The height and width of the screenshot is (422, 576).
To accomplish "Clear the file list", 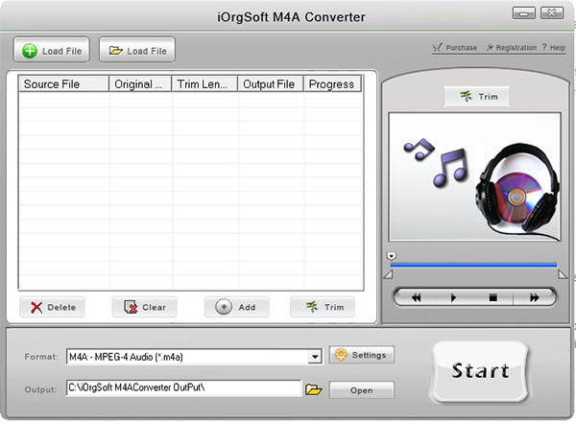I will click(x=144, y=307).
